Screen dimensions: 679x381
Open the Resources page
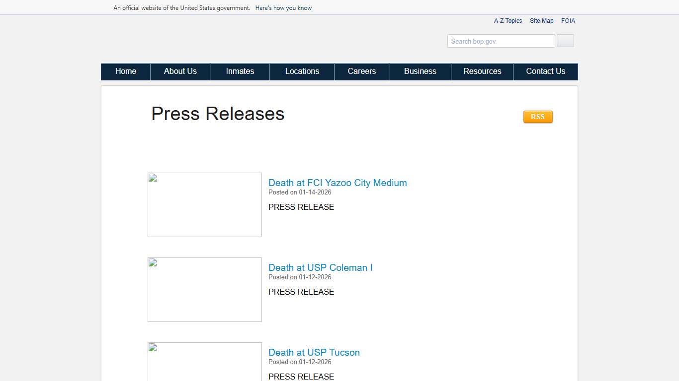(x=482, y=71)
